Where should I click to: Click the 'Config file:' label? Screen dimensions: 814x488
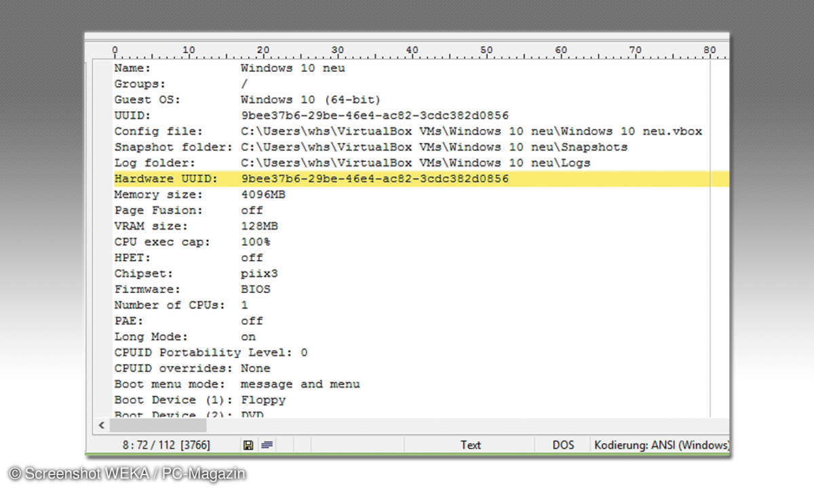coord(158,131)
